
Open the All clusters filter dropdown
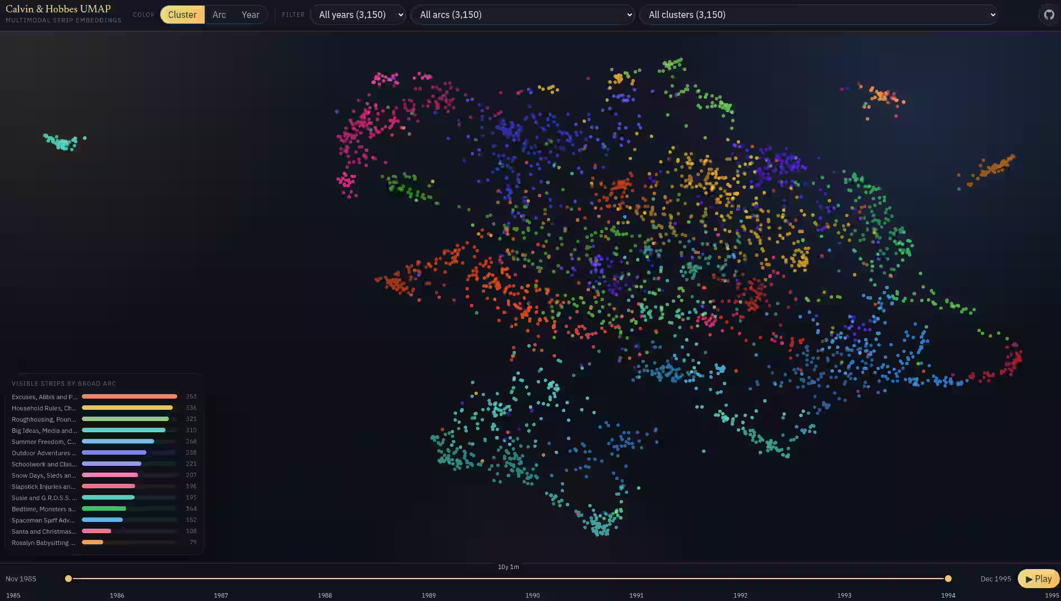tap(819, 15)
